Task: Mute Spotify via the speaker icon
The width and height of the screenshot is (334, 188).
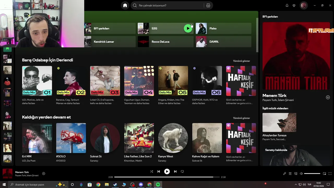Action: pos(301,174)
